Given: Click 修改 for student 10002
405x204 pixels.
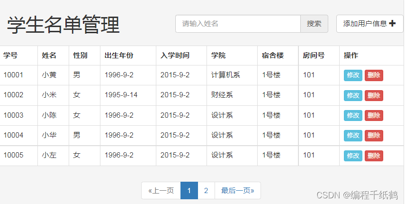Looking at the screenshot, I should 353,95.
